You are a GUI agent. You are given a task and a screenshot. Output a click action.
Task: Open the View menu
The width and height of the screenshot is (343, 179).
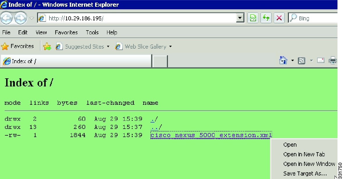tap(41, 32)
